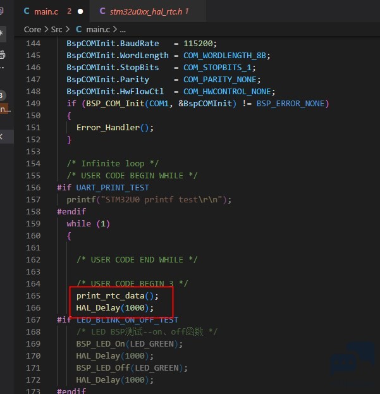Click USER CODE BEGIN WHILE comment
The image size is (380, 394).
point(132,176)
